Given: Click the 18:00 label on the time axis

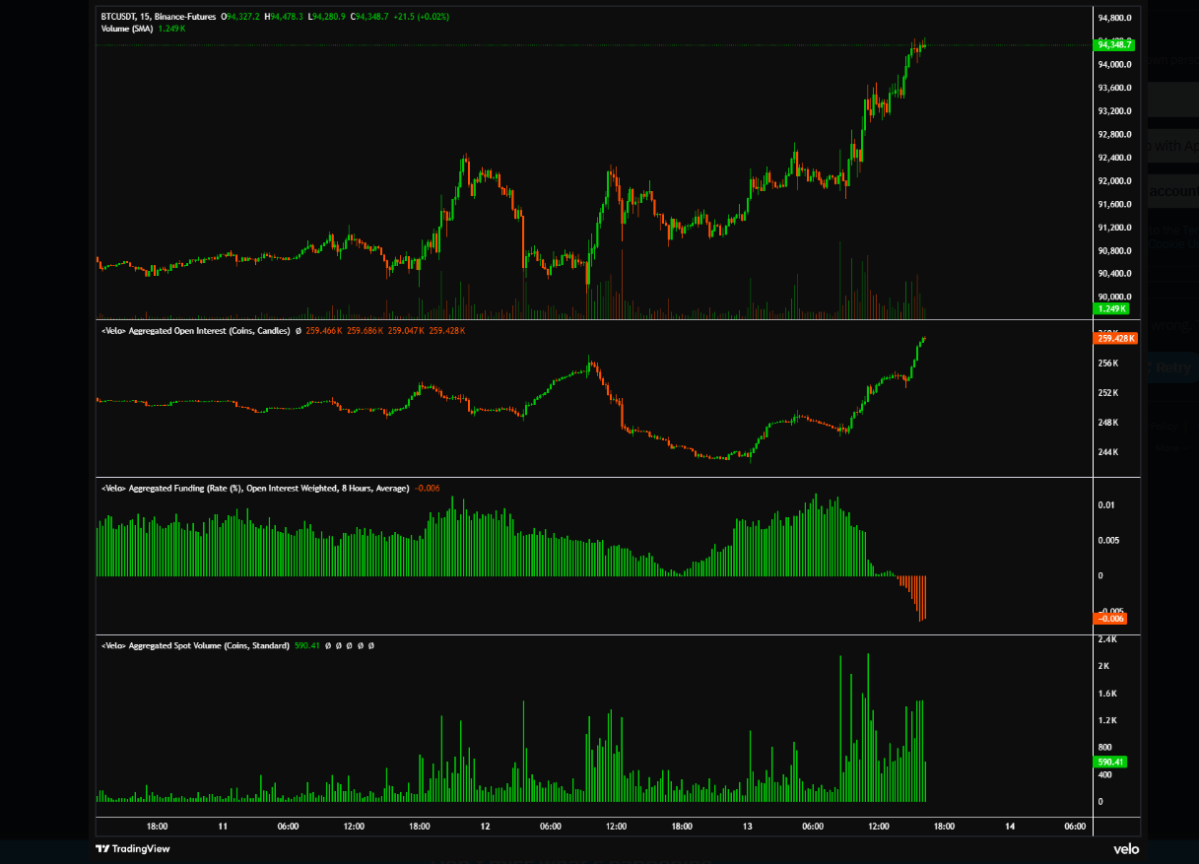Looking at the screenshot, I should [x=157, y=827].
